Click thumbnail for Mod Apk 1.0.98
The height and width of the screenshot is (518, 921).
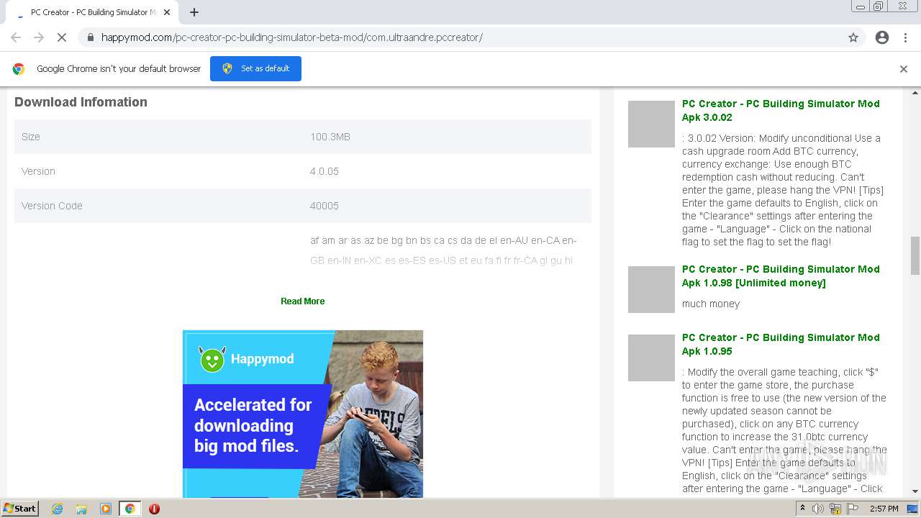[651, 289]
